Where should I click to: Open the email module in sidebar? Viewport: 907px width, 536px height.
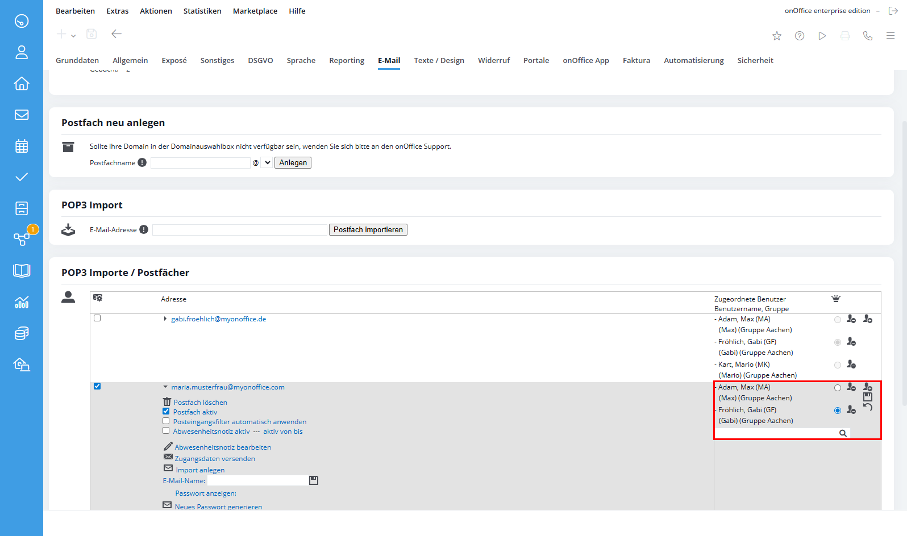pos(22,115)
